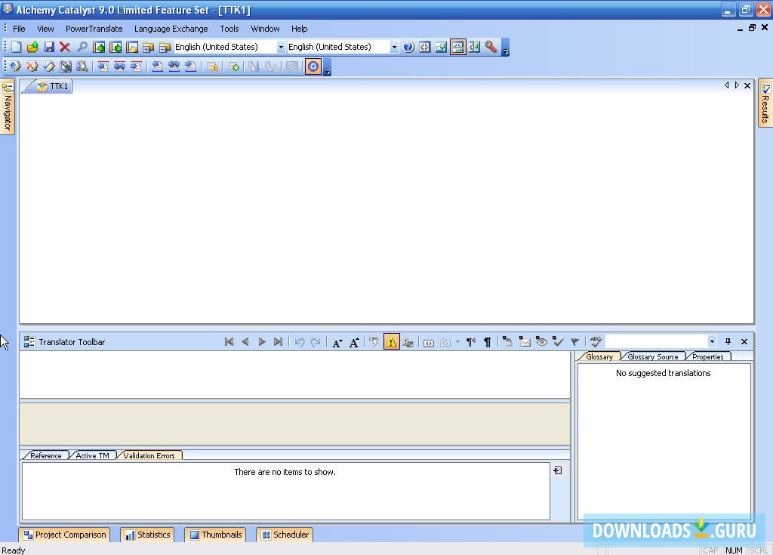The height and width of the screenshot is (555, 773).
Task: Toggle the pin on the Translator Toolbar panel
Action: tap(728, 341)
